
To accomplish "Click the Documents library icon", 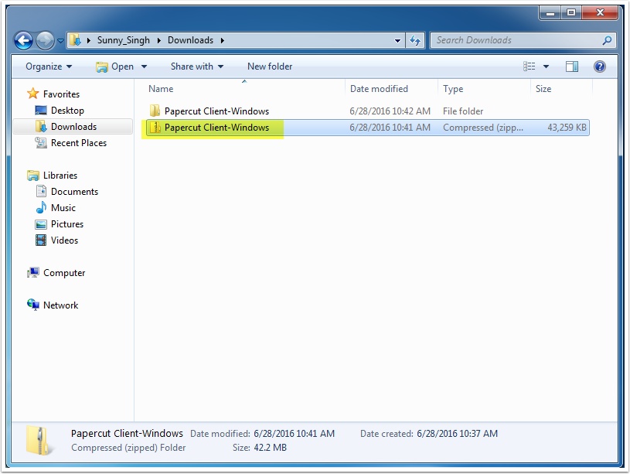I will (41, 191).
